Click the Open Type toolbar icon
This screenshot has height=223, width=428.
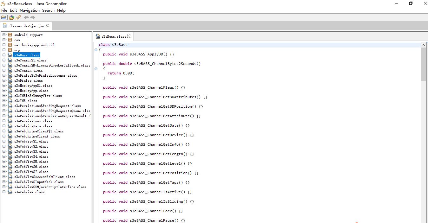coord(12,17)
